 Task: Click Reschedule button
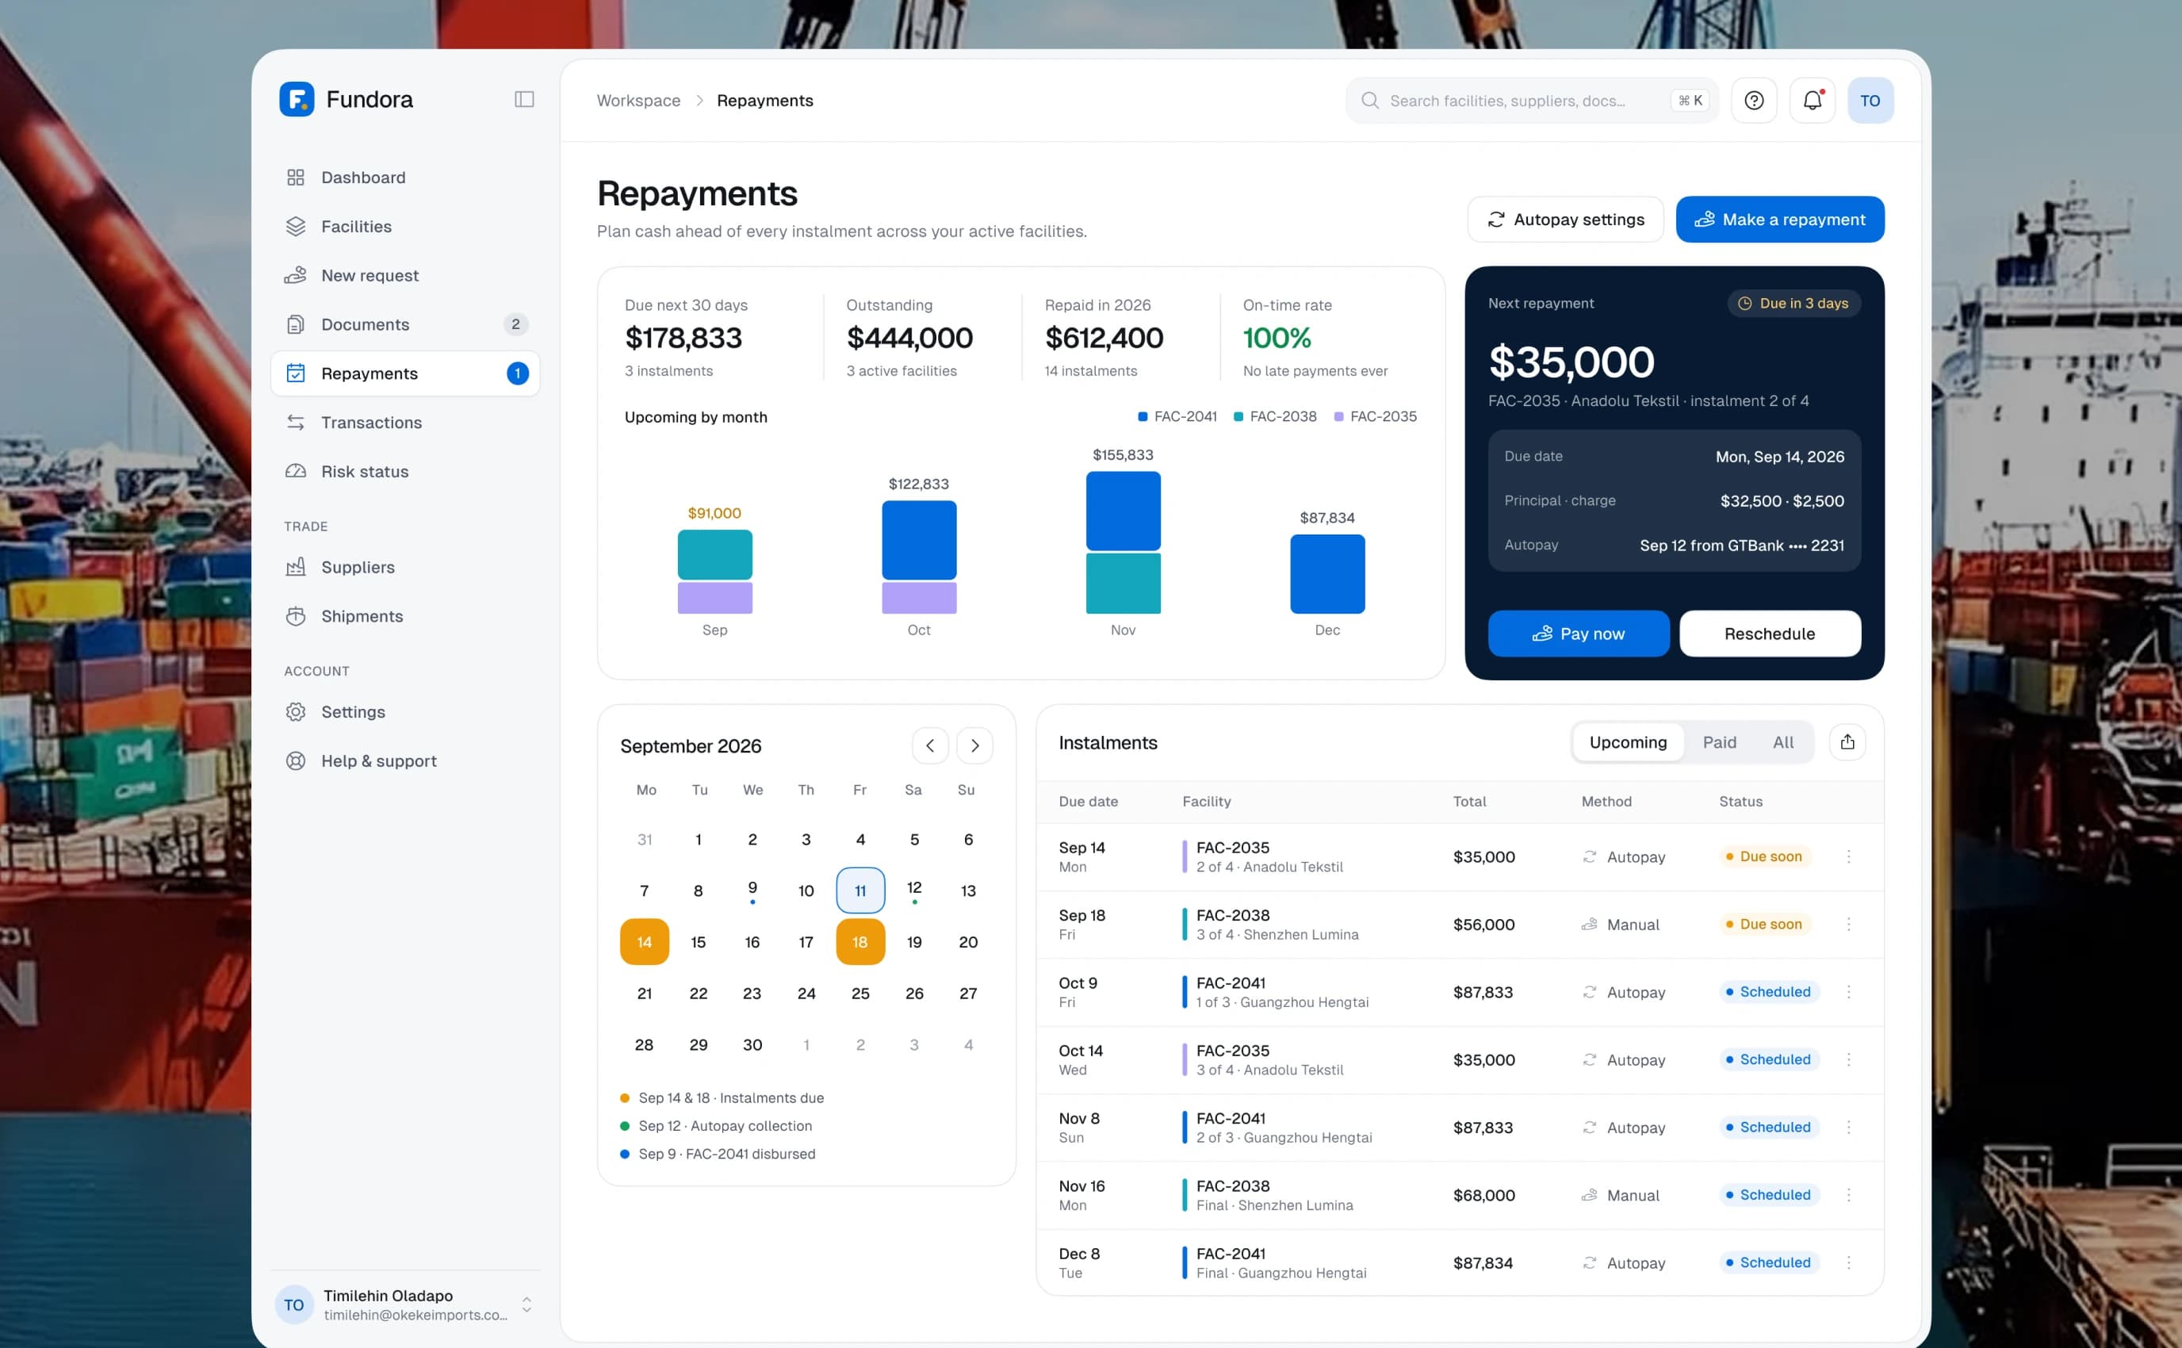pos(1770,634)
